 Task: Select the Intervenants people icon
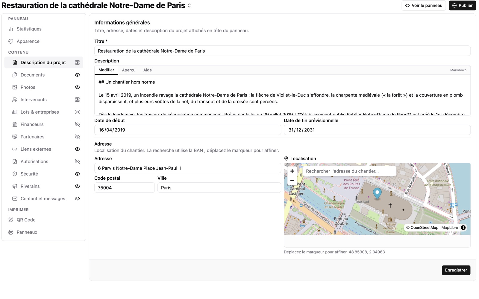click(x=15, y=100)
